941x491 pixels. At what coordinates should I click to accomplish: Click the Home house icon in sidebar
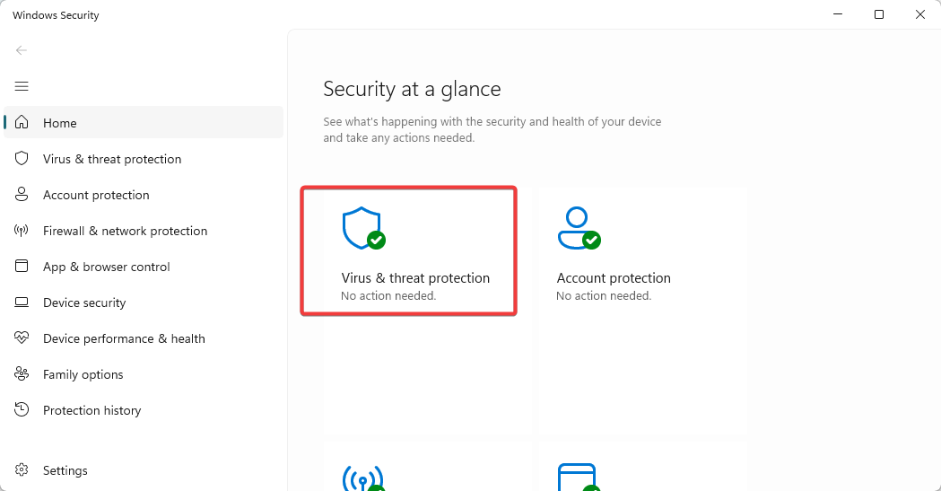coord(22,122)
